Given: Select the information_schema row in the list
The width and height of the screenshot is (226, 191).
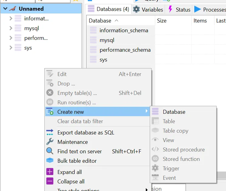Looking at the screenshot, I should pos(124,30).
